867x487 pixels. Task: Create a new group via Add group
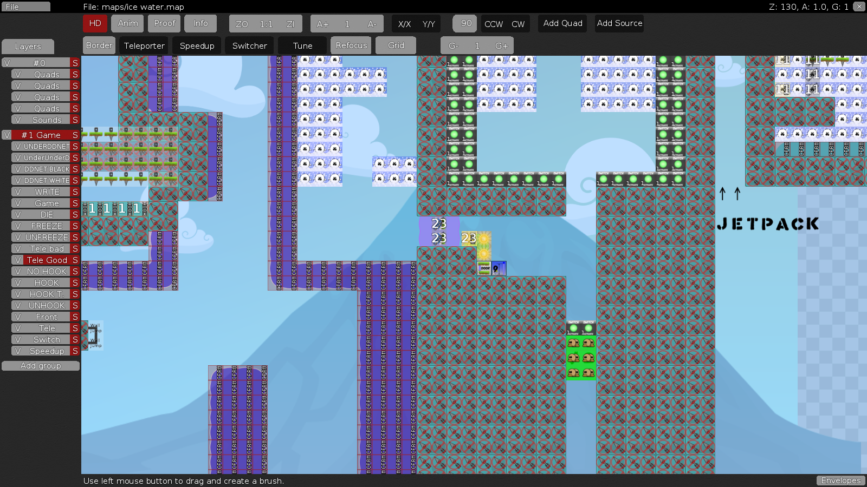click(x=40, y=365)
